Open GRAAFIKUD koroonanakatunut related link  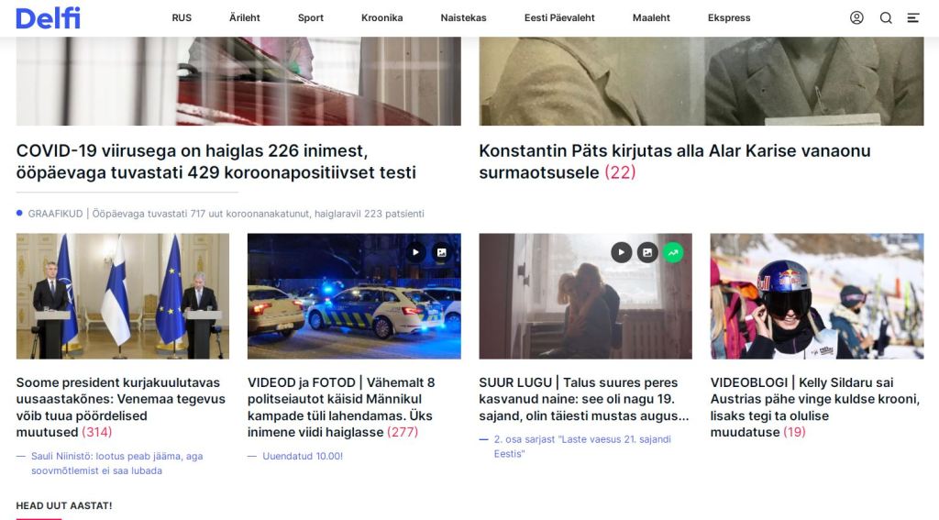pyautogui.click(x=226, y=214)
